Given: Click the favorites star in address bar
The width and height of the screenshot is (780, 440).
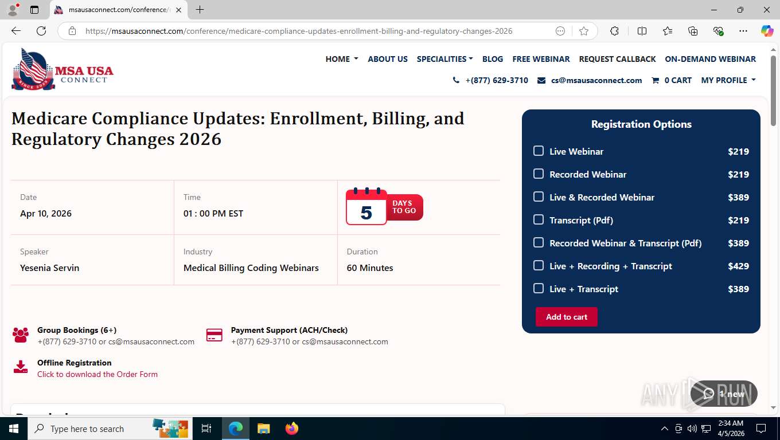Looking at the screenshot, I should pyautogui.click(x=584, y=31).
